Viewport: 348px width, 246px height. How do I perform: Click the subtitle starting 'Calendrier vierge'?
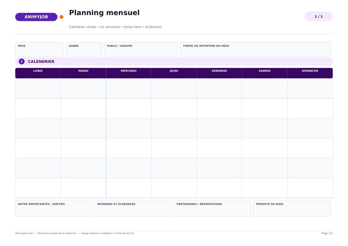click(x=115, y=27)
